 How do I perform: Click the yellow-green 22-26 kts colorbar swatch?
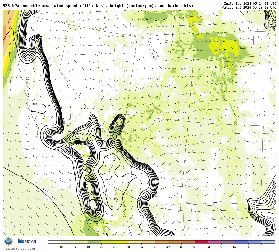108,242
